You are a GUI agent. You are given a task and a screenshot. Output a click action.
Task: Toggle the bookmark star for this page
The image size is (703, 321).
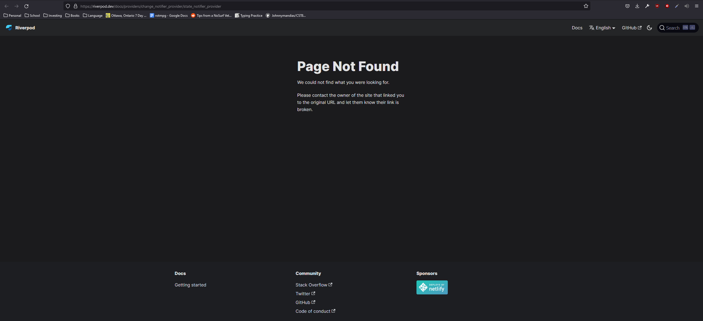click(586, 6)
